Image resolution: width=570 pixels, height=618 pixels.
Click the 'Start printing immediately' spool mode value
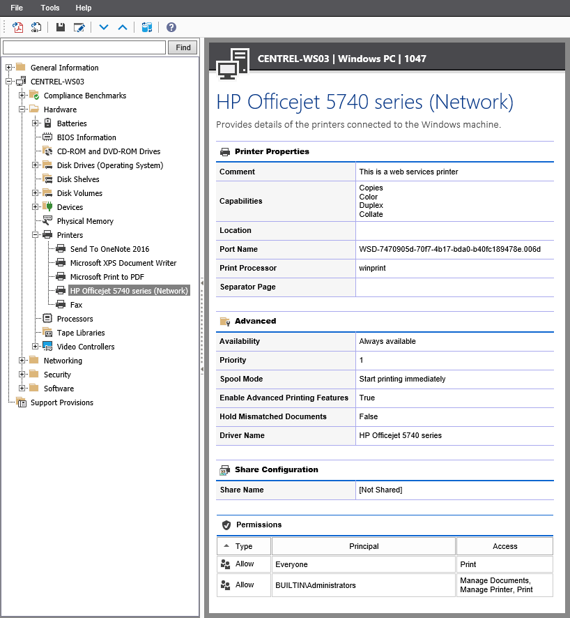[402, 379]
